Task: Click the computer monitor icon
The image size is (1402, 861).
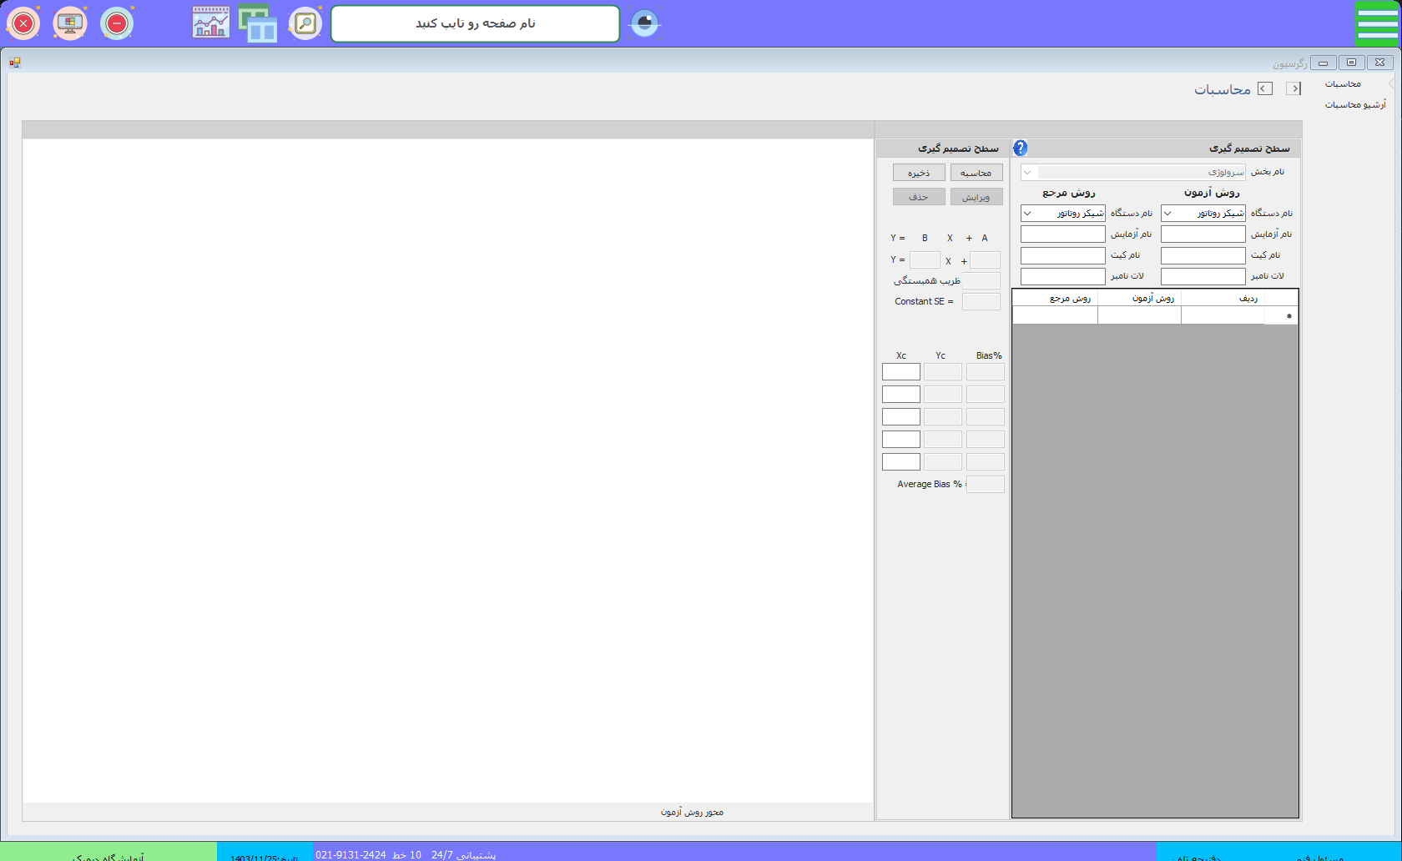Action: [70, 23]
